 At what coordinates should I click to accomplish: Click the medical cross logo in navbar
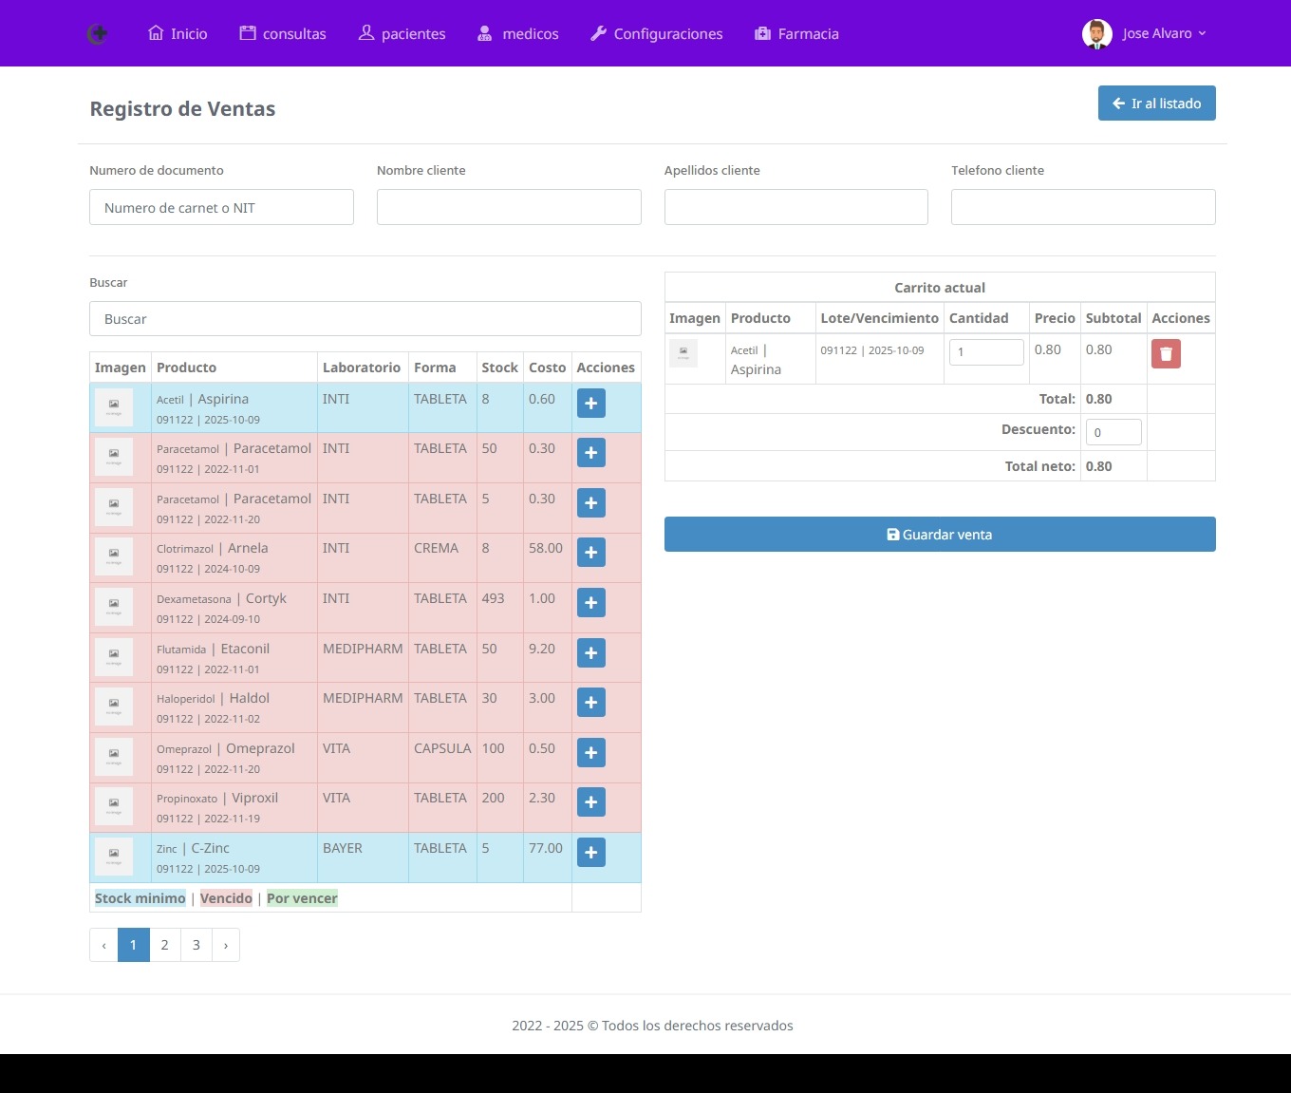coord(97,34)
